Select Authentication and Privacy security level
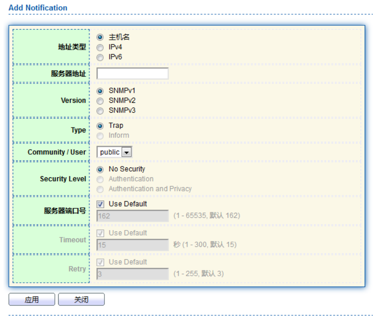Image resolution: width=386 pixels, height=324 pixels. coord(100,189)
